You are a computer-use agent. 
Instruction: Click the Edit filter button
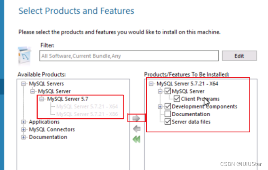239,56
